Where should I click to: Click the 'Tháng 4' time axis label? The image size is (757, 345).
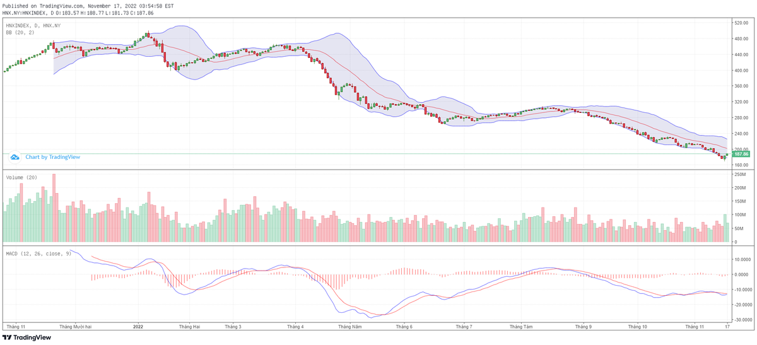(295, 327)
